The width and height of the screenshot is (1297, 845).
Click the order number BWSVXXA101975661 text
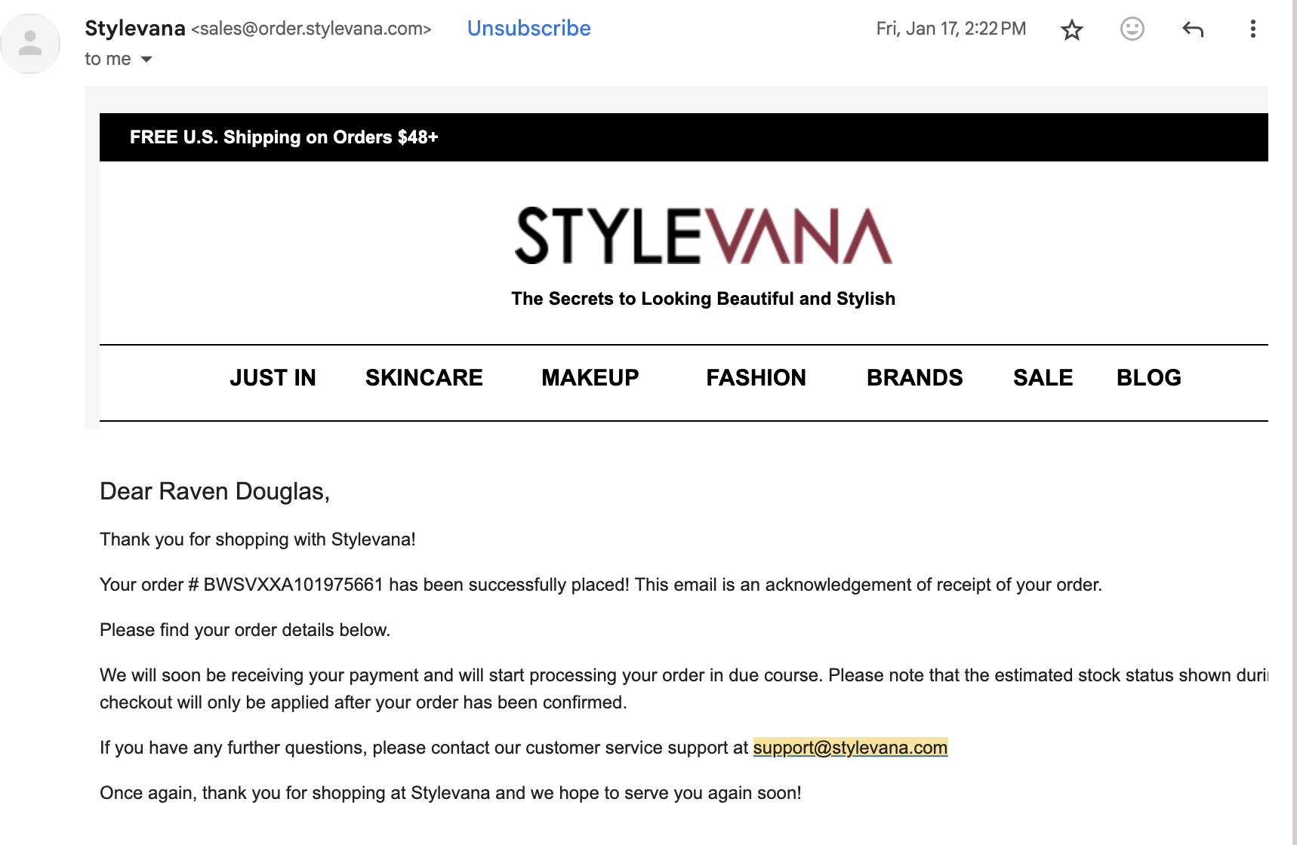[x=294, y=585]
